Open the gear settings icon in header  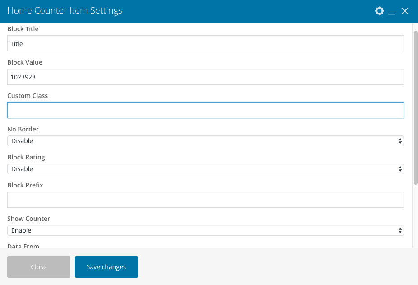pos(380,11)
